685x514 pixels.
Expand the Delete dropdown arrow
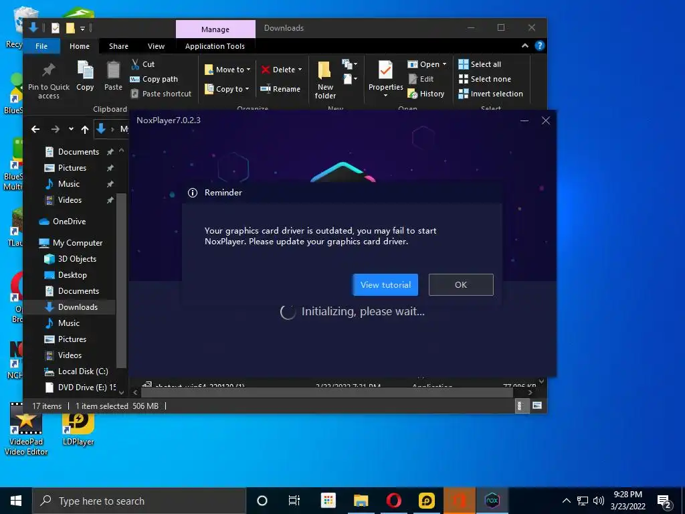(300, 70)
